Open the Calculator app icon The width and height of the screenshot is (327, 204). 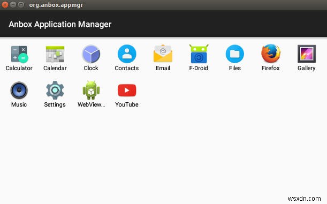click(x=19, y=54)
